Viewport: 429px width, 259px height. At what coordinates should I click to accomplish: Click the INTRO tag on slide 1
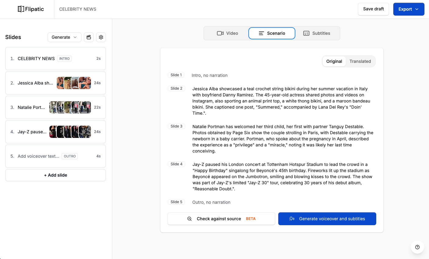click(64, 59)
